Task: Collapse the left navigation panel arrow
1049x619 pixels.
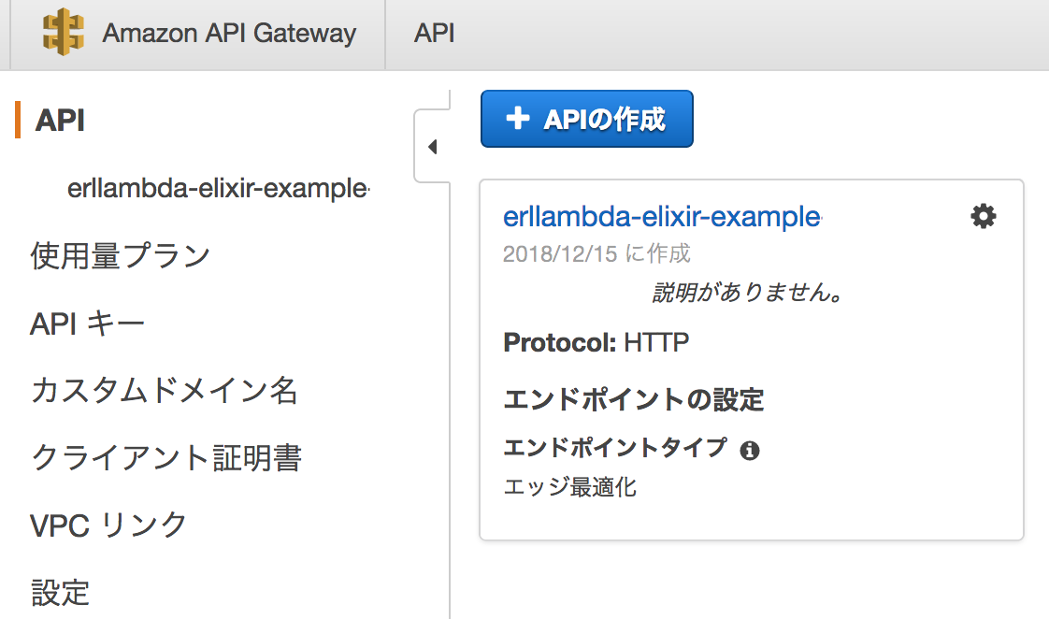Action: 432,147
